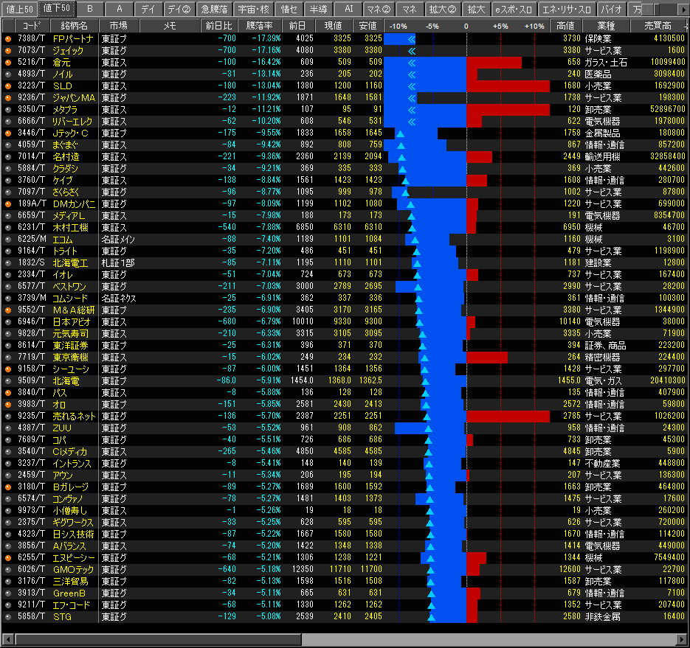Open the デイ② tab
This screenshot has height=648, width=690.
click(x=179, y=9)
